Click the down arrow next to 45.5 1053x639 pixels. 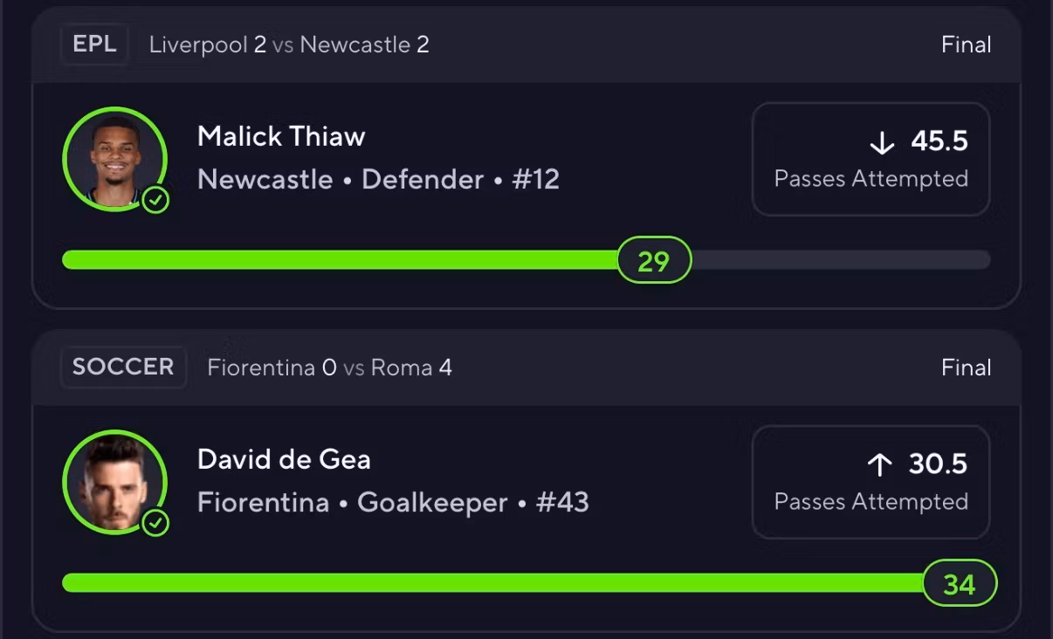(882, 142)
